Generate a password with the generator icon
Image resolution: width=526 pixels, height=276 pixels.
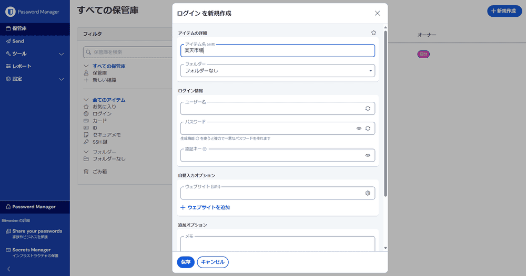coord(368,128)
